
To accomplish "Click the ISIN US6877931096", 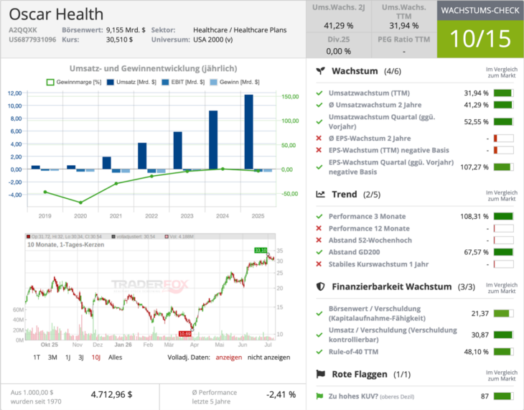I will coord(32,39).
